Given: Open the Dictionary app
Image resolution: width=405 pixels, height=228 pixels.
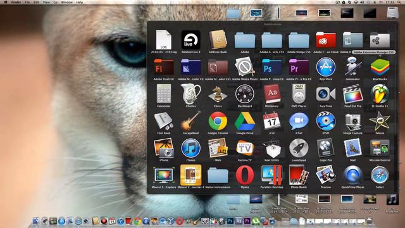Looking at the screenshot, I should coord(271,94).
